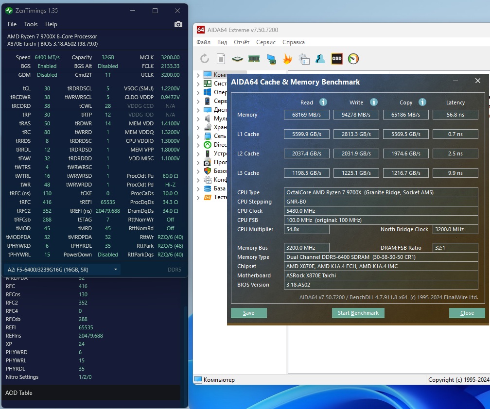Image resolution: width=490 pixels, height=409 pixels.
Task: Click the tREFI 65535 value in ZenTimings
Action: 108,202
